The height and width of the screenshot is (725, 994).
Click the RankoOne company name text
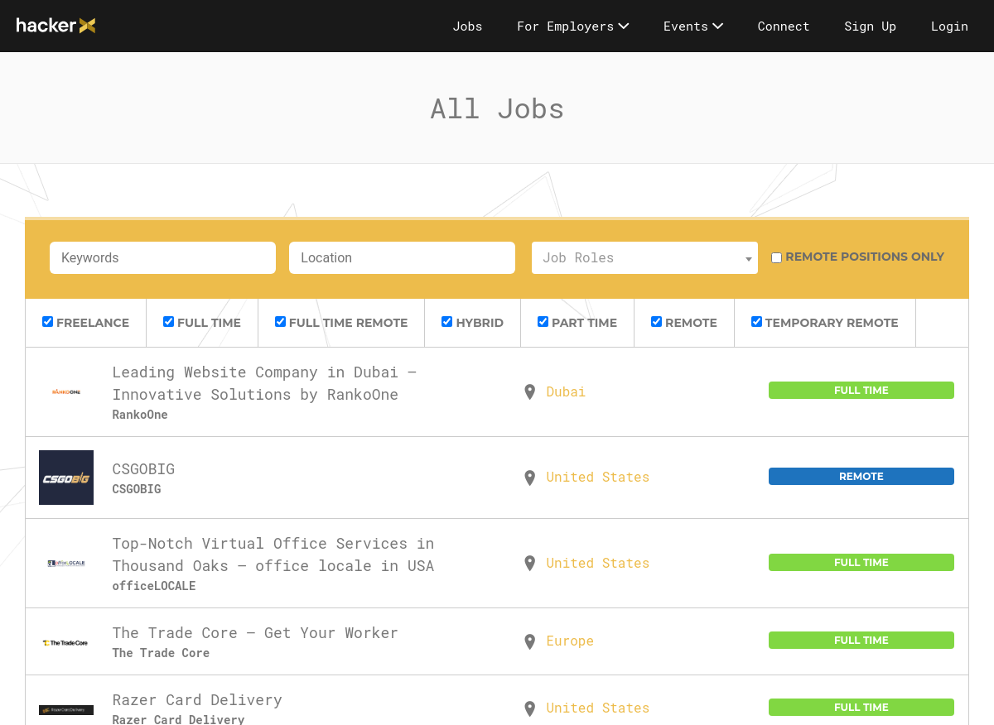(x=140, y=415)
